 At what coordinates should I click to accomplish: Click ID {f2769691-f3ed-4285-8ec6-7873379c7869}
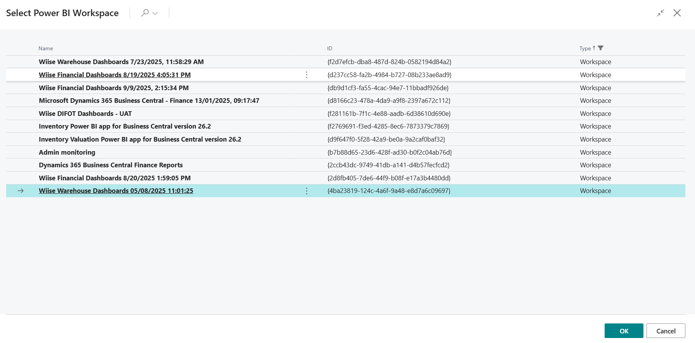[388, 126]
